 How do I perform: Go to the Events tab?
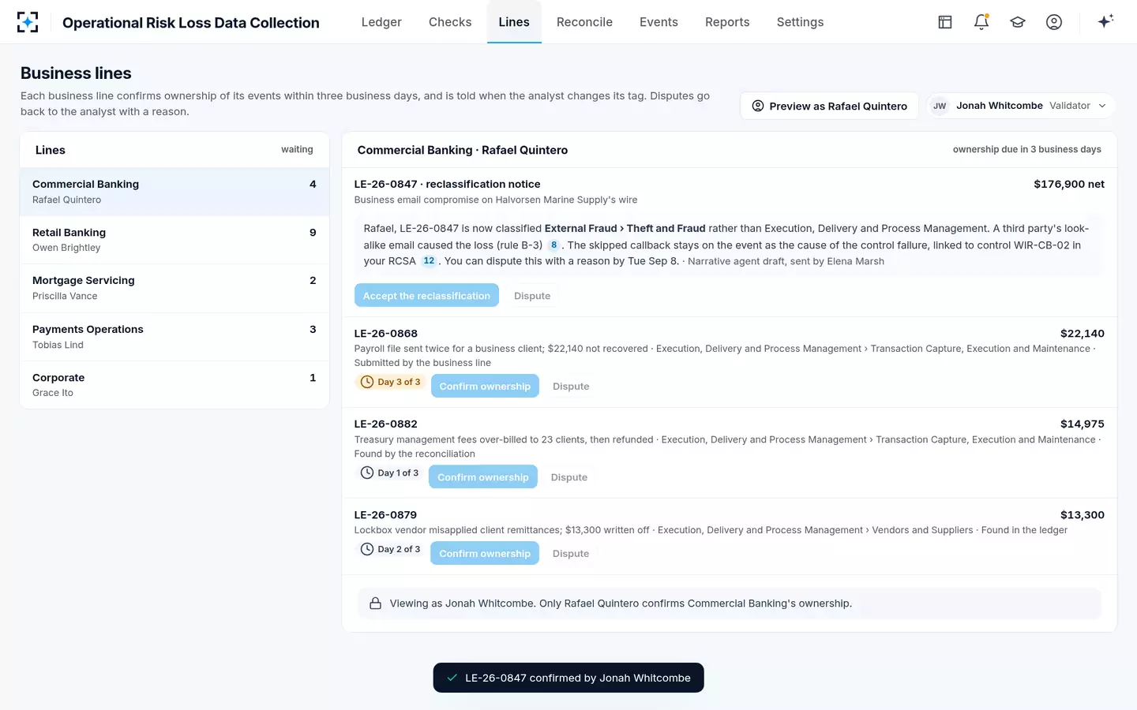point(659,22)
